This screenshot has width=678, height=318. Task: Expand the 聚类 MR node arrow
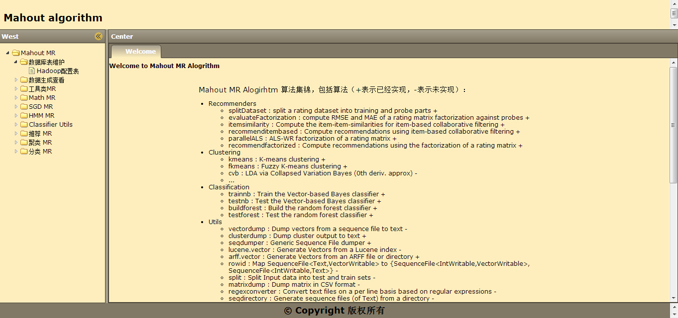pyautogui.click(x=16, y=143)
